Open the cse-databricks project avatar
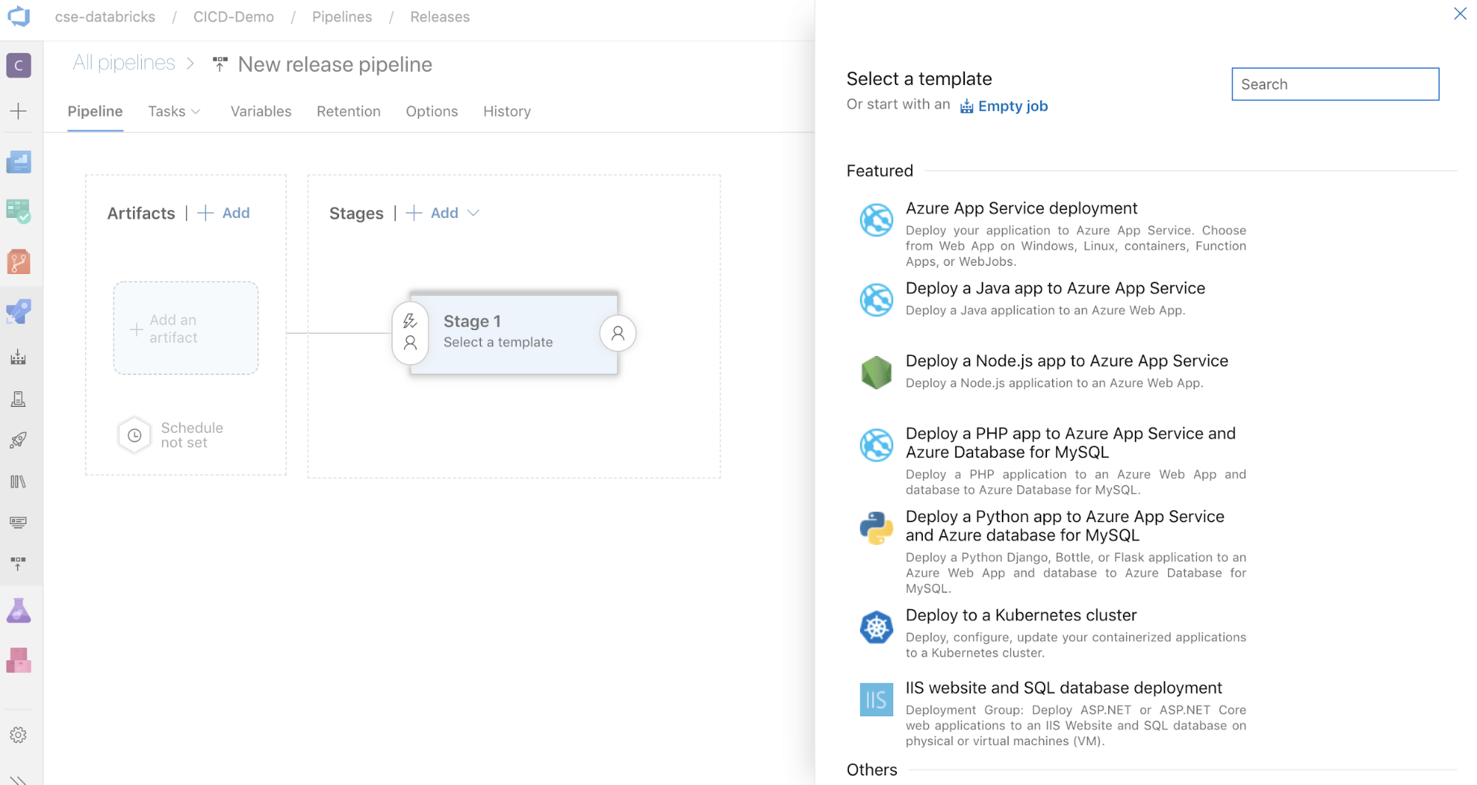Viewport: 1477px width, 785px height. pyautogui.click(x=18, y=65)
